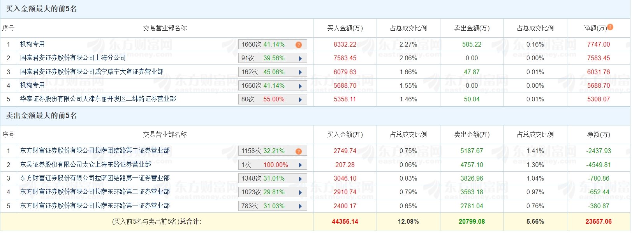
Task: Click total sell ratio 5.66%
Action: pos(535,222)
